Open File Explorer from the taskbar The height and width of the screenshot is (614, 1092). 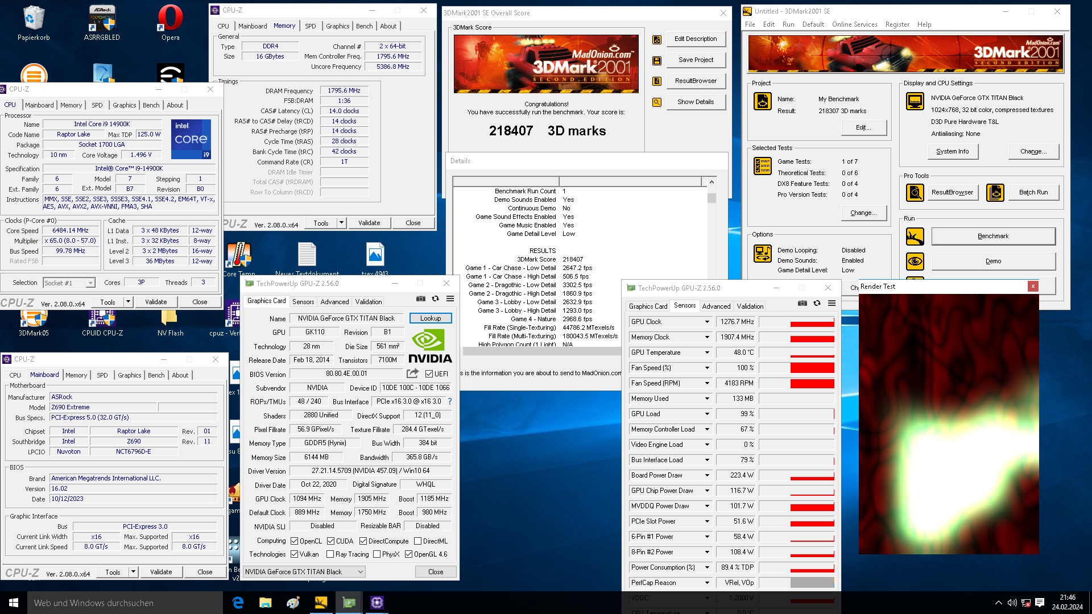coord(265,603)
